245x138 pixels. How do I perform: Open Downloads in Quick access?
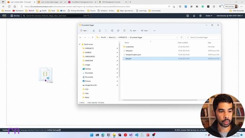(89, 73)
